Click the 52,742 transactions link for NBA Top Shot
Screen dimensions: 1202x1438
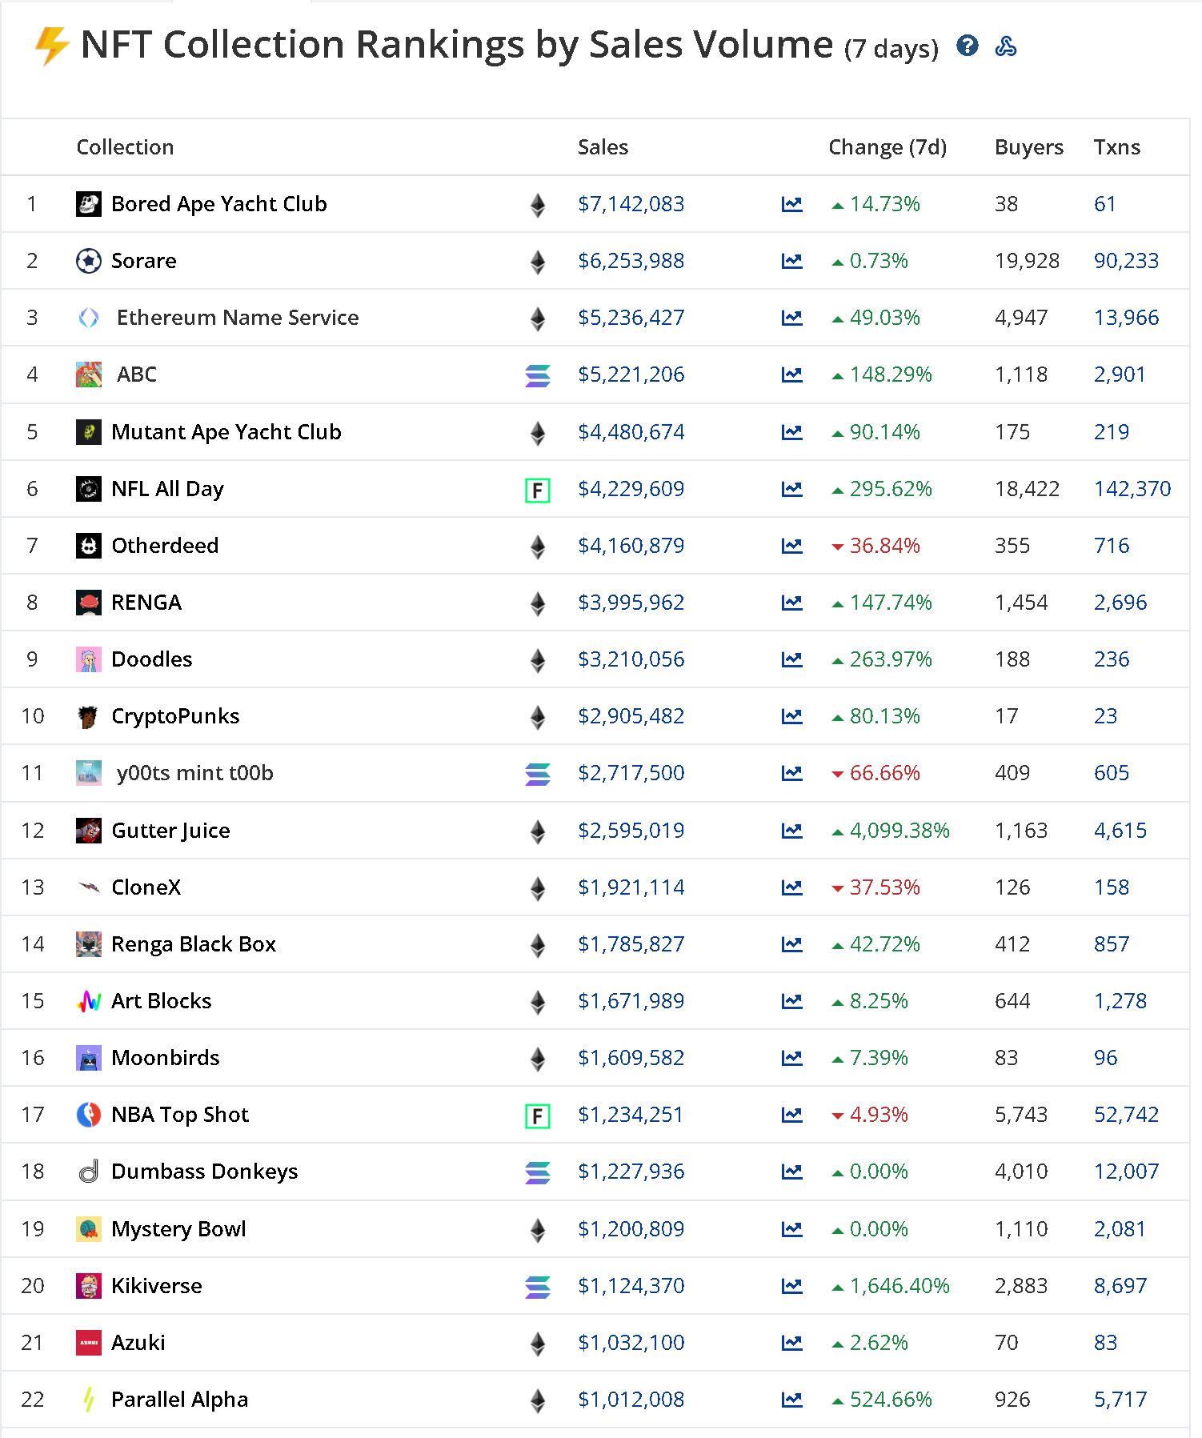[1127, 1115]
